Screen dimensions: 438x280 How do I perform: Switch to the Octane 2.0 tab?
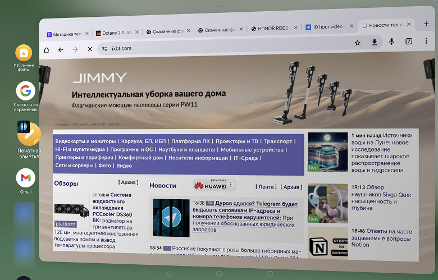tap(114, 33)
